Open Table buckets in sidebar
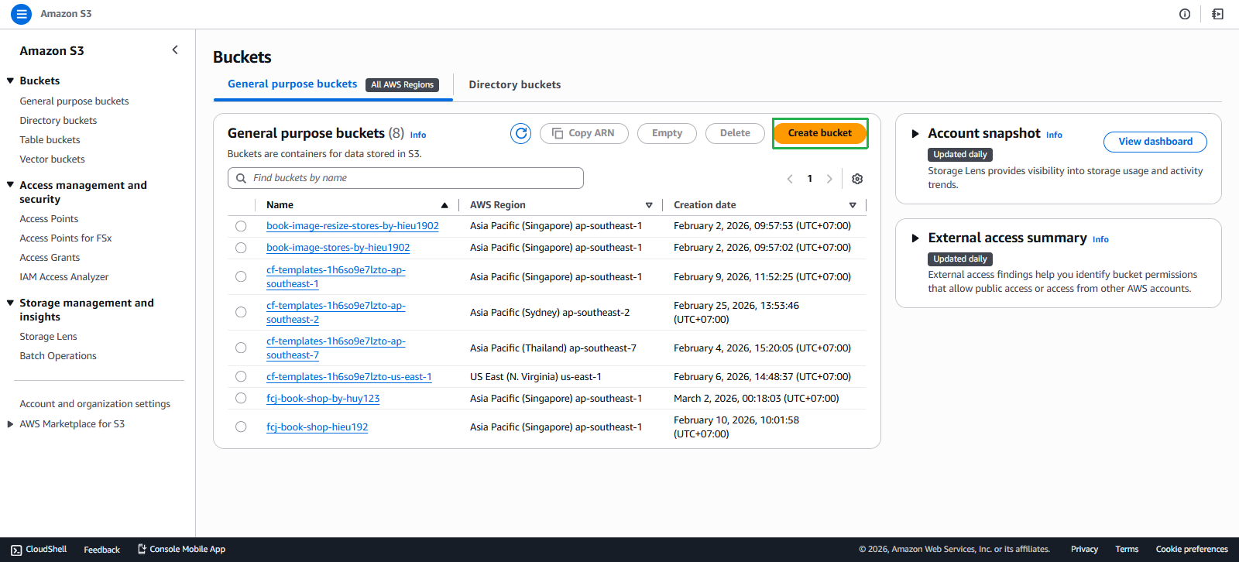Image resolution: width=1239 pixels, height=562 pixels. (x=50, y=140)
